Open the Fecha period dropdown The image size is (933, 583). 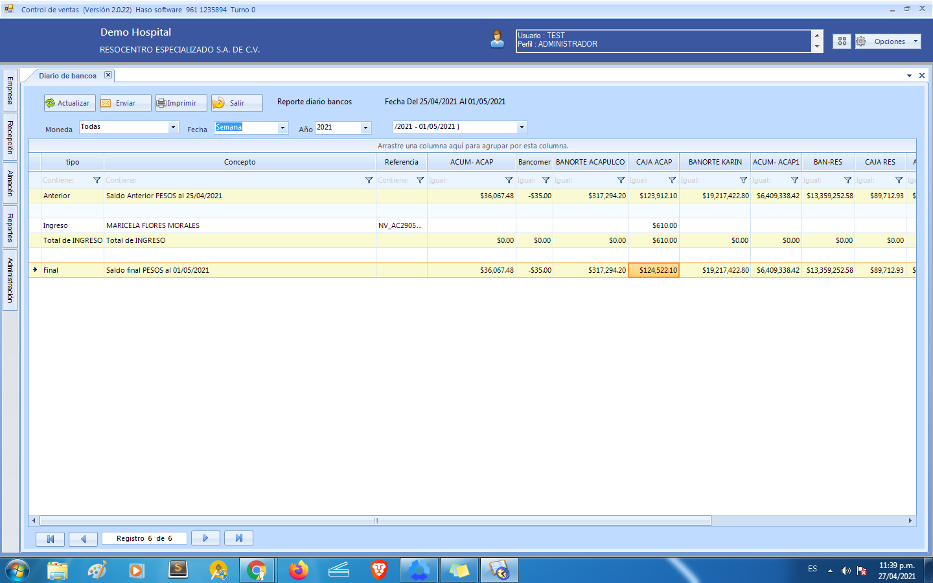(x=282, y=128)
